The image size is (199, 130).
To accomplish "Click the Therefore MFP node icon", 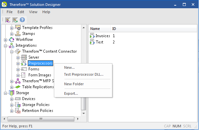I will click(18, 81).
